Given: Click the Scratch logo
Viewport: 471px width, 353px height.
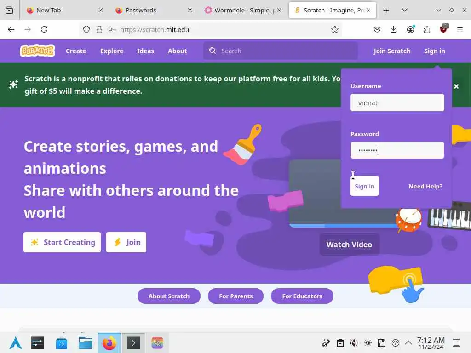Looking at the screenshot, I should (38, 51).
